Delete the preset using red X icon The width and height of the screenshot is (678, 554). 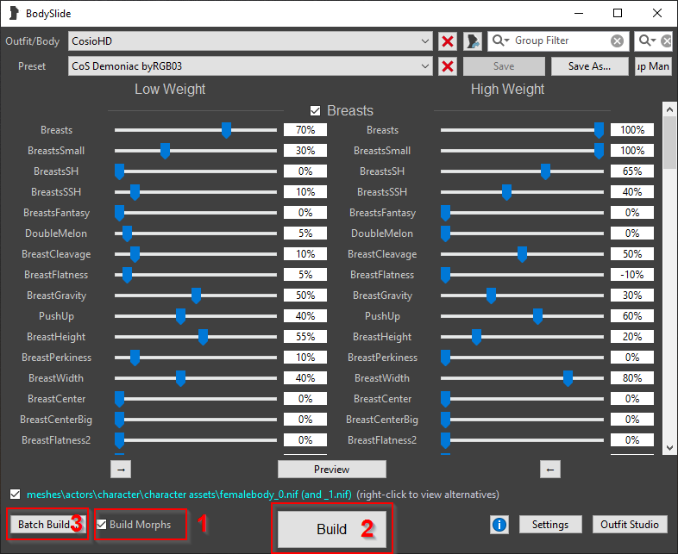point(448,66)
